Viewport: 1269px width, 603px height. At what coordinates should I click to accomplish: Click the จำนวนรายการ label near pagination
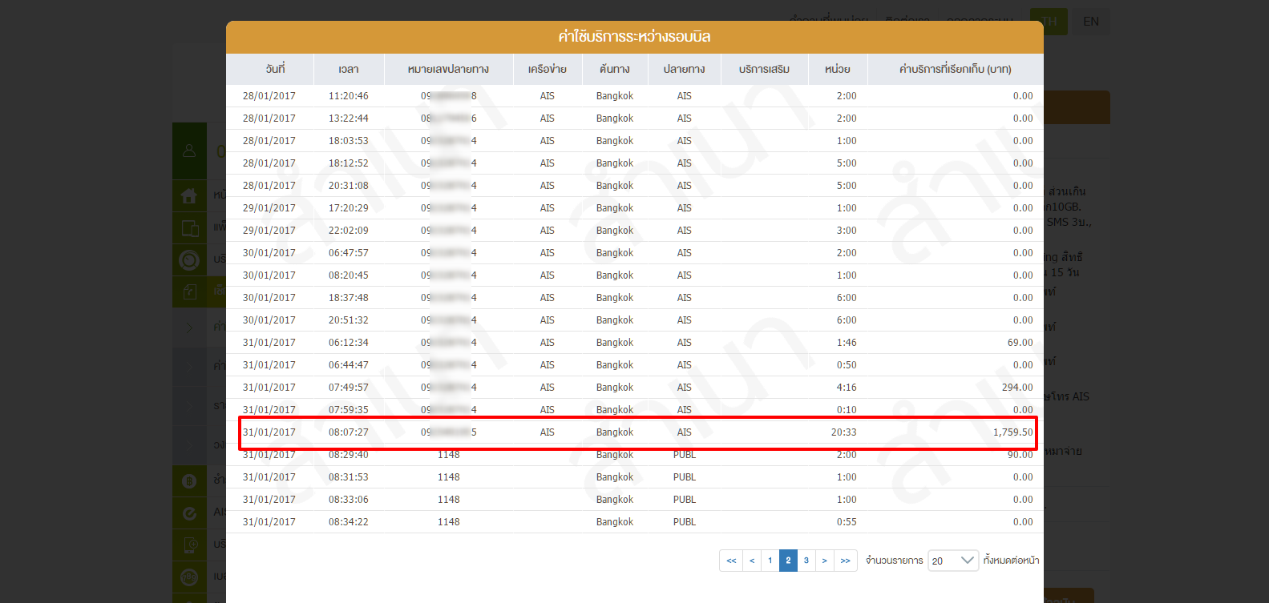pos(894,561)
